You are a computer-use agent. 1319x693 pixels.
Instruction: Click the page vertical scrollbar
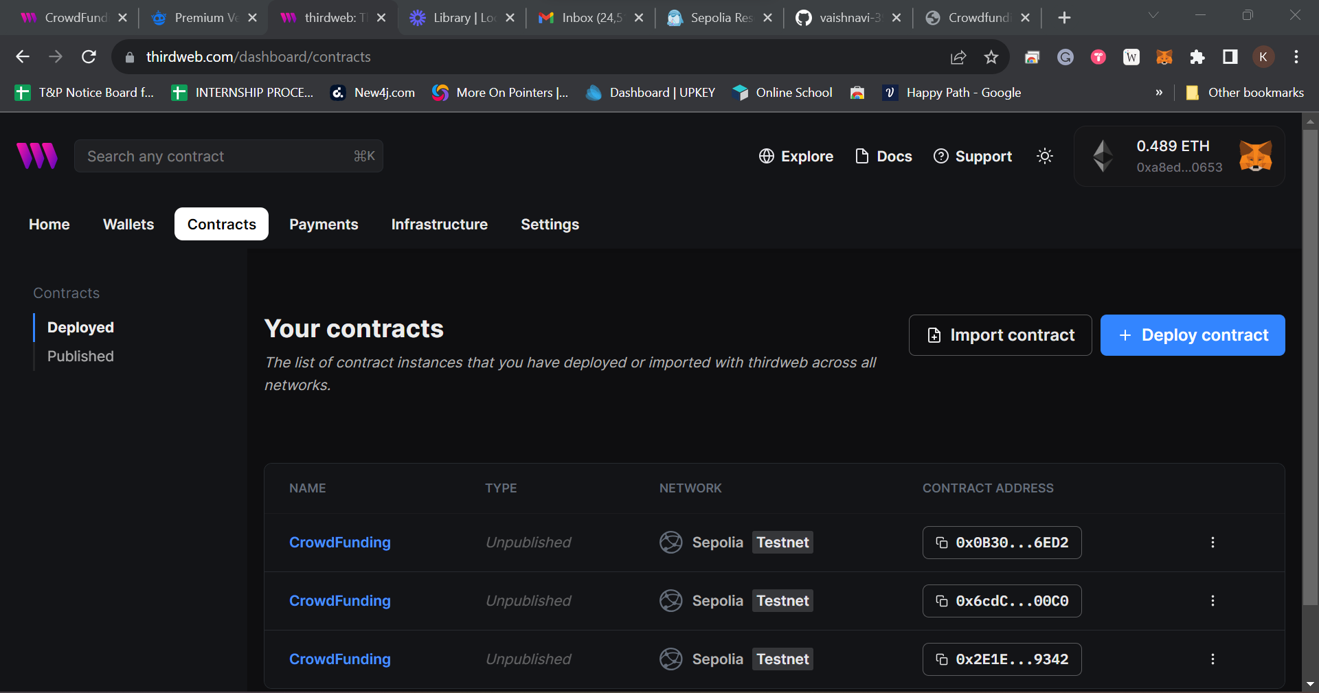tap(1310, 367)
